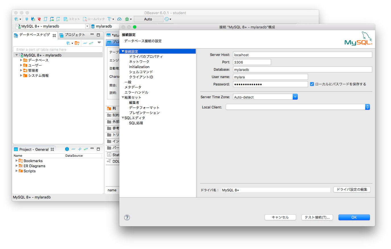Screen dimensions: 391x249
Task: Click the dashboard gauge icon in toolbar
Action: (x=119, y=19)
